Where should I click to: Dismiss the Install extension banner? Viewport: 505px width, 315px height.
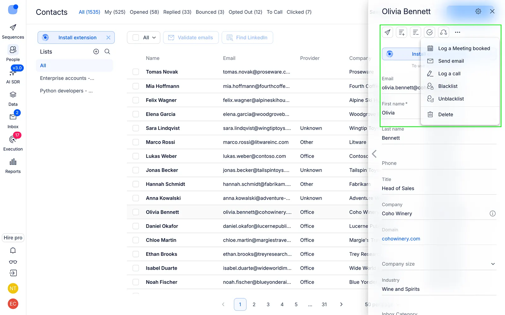pos(108,37)
